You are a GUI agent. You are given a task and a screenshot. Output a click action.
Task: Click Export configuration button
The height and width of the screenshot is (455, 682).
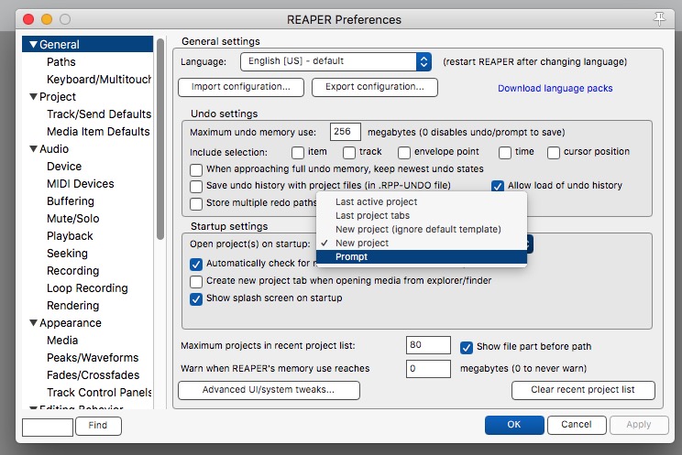coord(375,87)
